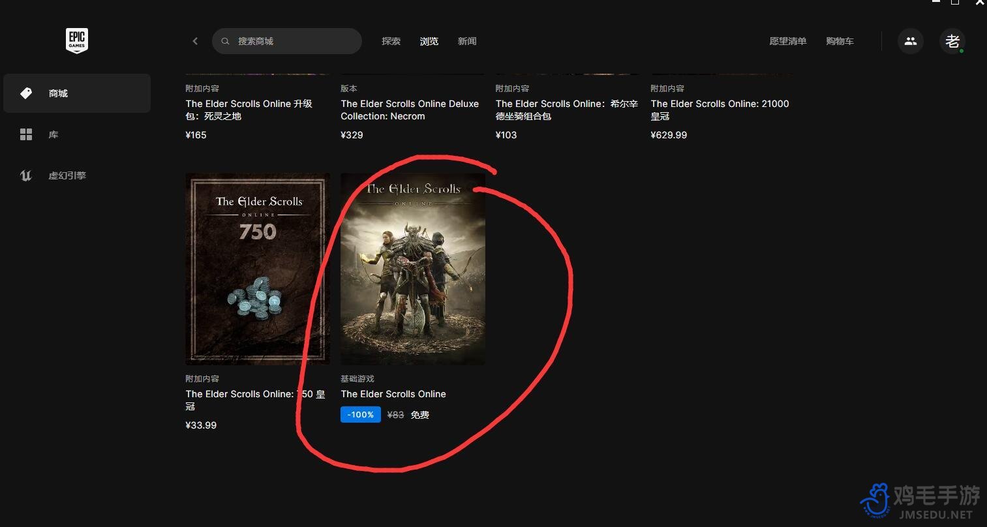Open the 愿望清单 wishlist
The image size is (987, 527).
(788, 41)
